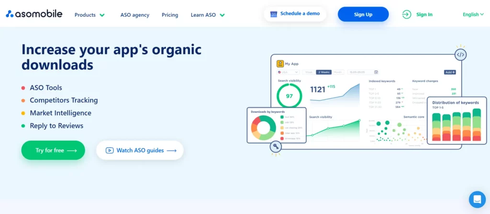
Task: Open the chat support widget icon
Action: coord(477,199)
